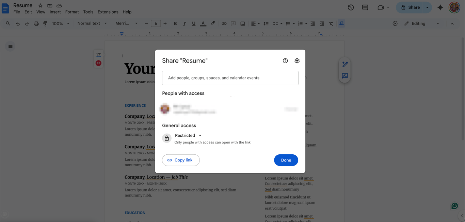Redo the last action
This screenshot has height=222, width=465.
point(27,23)
